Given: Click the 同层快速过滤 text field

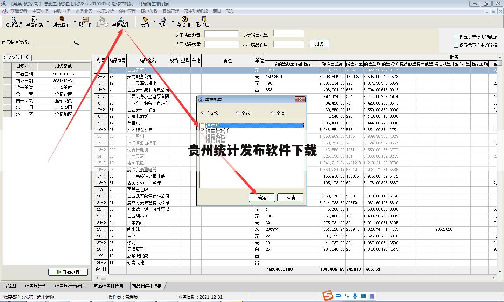Looking at the screenshot, I should coord(52,42).
